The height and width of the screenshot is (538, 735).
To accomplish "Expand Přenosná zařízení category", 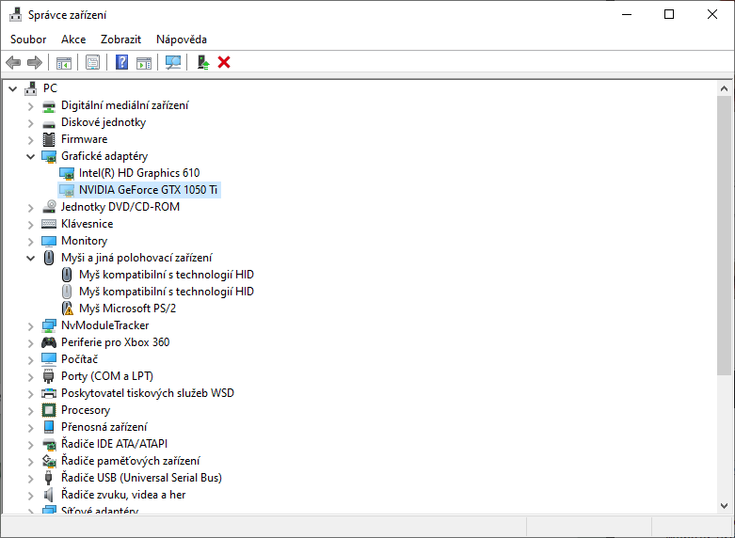I will coord(30,428).
